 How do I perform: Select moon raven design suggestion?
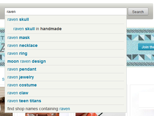pyautogui.click(x=66, y=62)
